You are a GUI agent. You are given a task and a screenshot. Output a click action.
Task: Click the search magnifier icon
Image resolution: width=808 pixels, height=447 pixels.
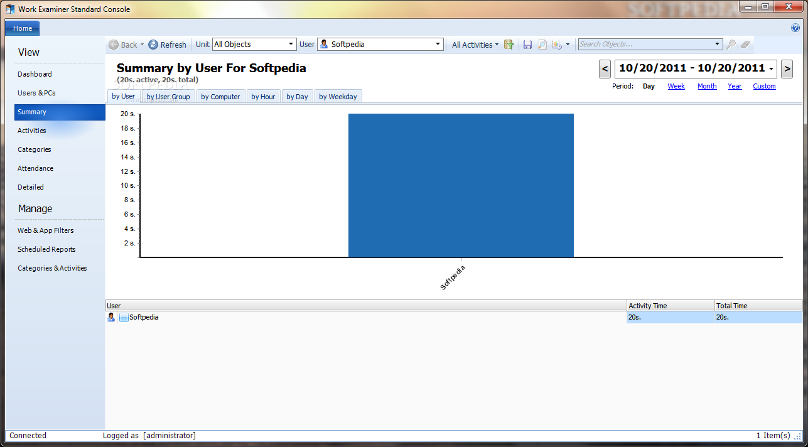point(731,45)
